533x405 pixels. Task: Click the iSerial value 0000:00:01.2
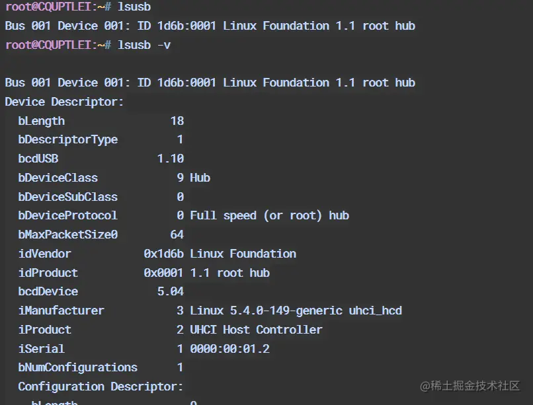click(229, 349)
